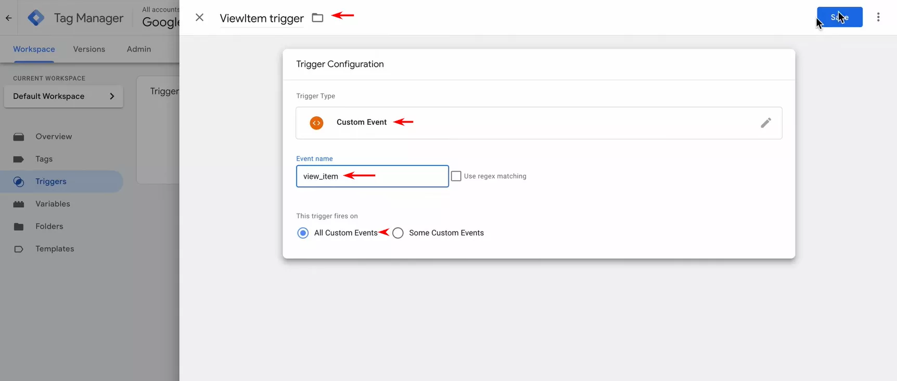
Task: Click the pencil icon to edit trigger type
Action: tap(765, 123)
